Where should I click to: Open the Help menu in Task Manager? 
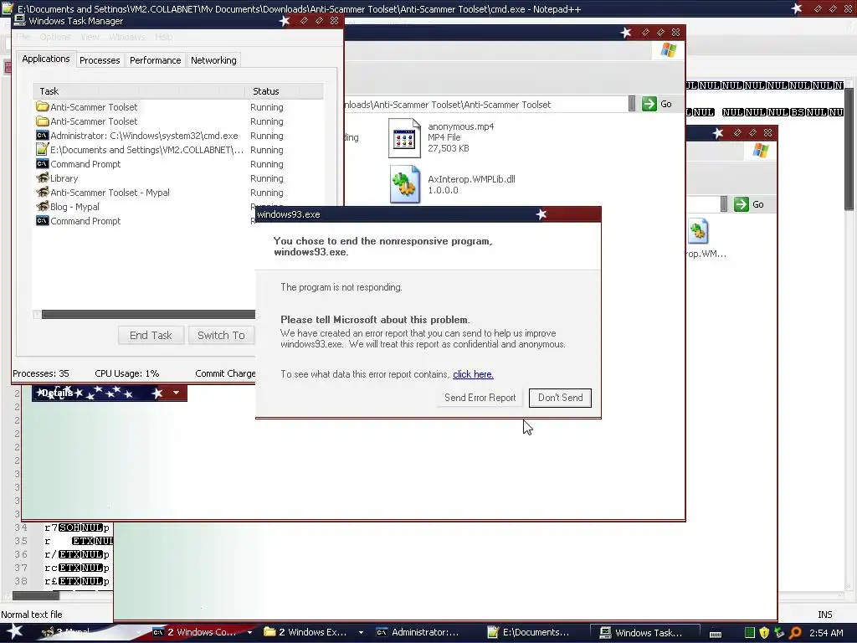pyautogui.click(x=164, y=37)
